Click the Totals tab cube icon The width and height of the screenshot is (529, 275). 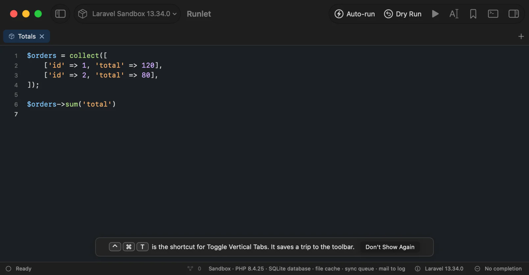click(x=12, y=36)
